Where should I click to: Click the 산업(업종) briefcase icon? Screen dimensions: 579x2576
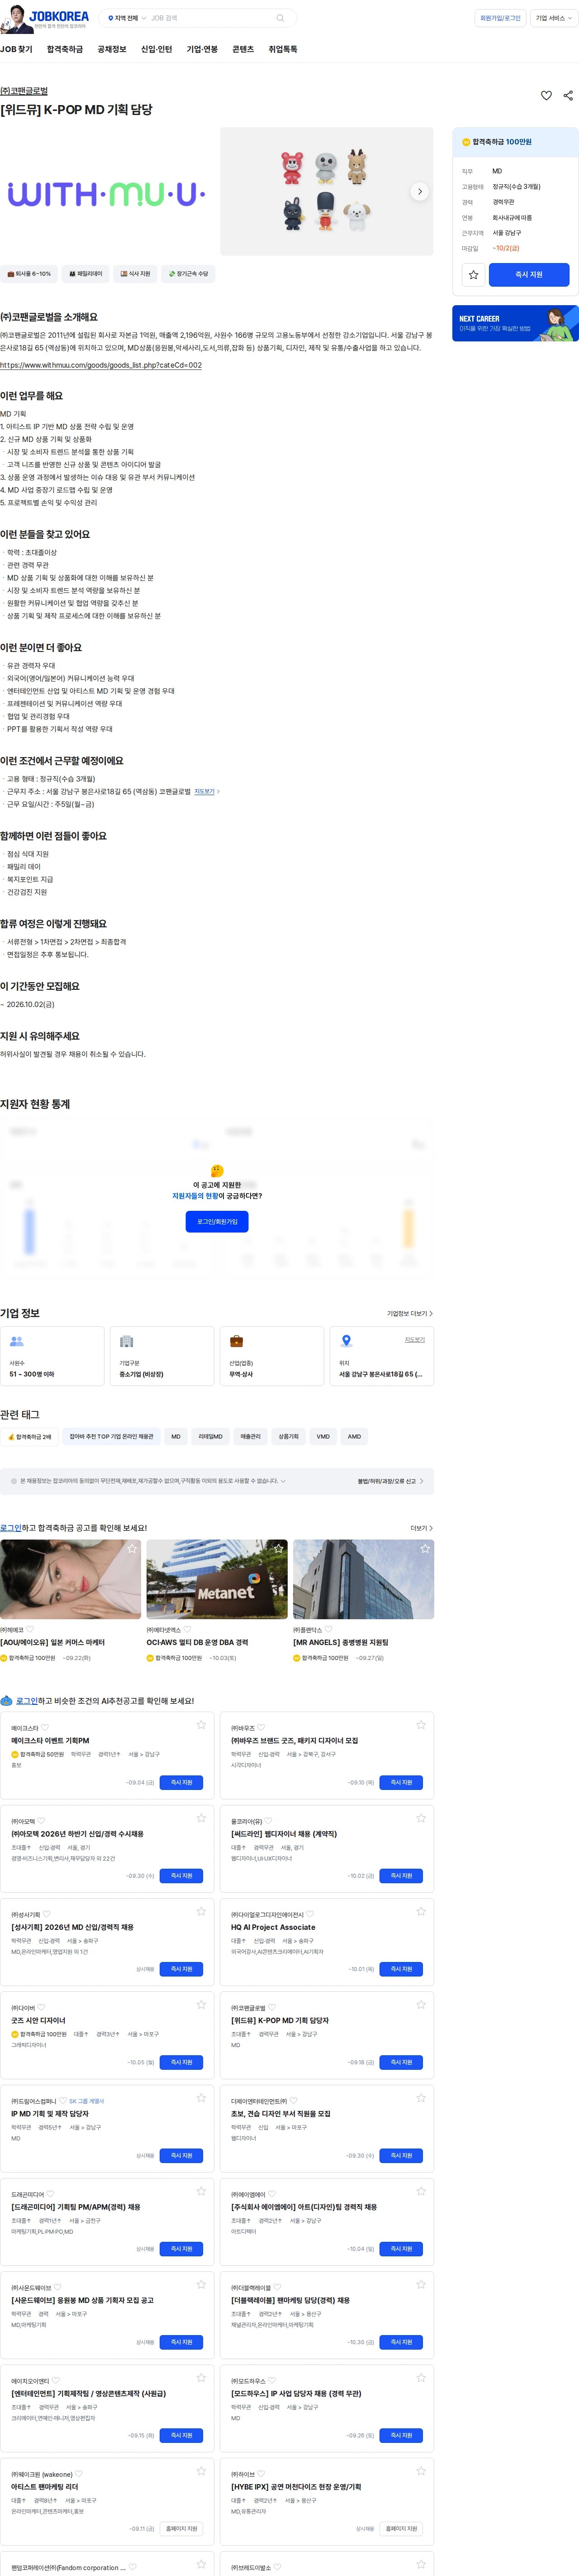[x=237, y=1342]
